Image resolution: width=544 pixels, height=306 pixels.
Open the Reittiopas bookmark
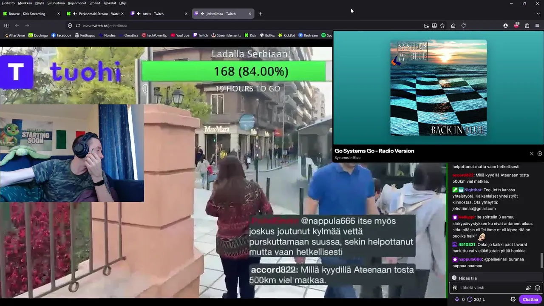pyautogui.click(x=85, y=35)
